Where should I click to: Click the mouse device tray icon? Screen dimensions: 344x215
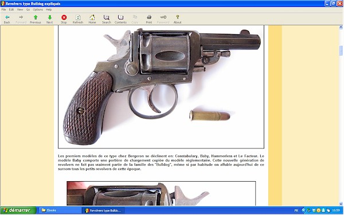click(x=329, y=210)
